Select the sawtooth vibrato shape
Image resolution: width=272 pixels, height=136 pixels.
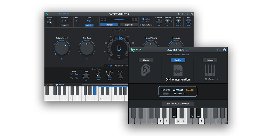(x=72, y=78)
